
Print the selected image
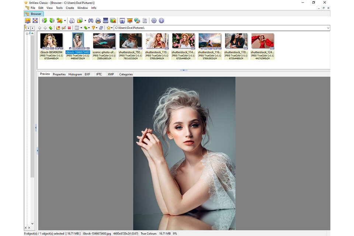click(98, 21)
